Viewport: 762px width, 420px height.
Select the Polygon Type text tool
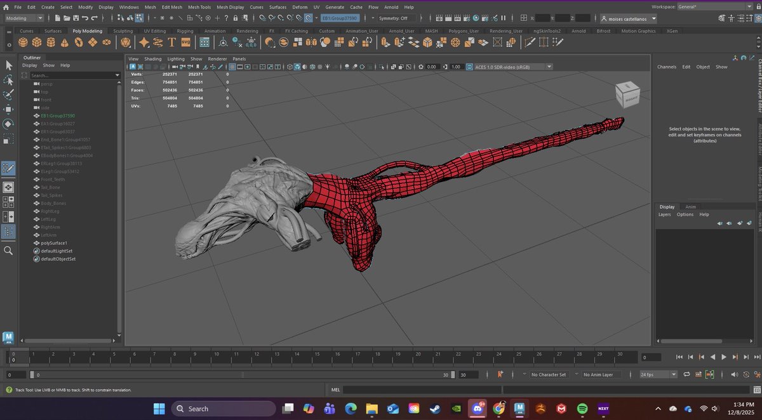171,43
